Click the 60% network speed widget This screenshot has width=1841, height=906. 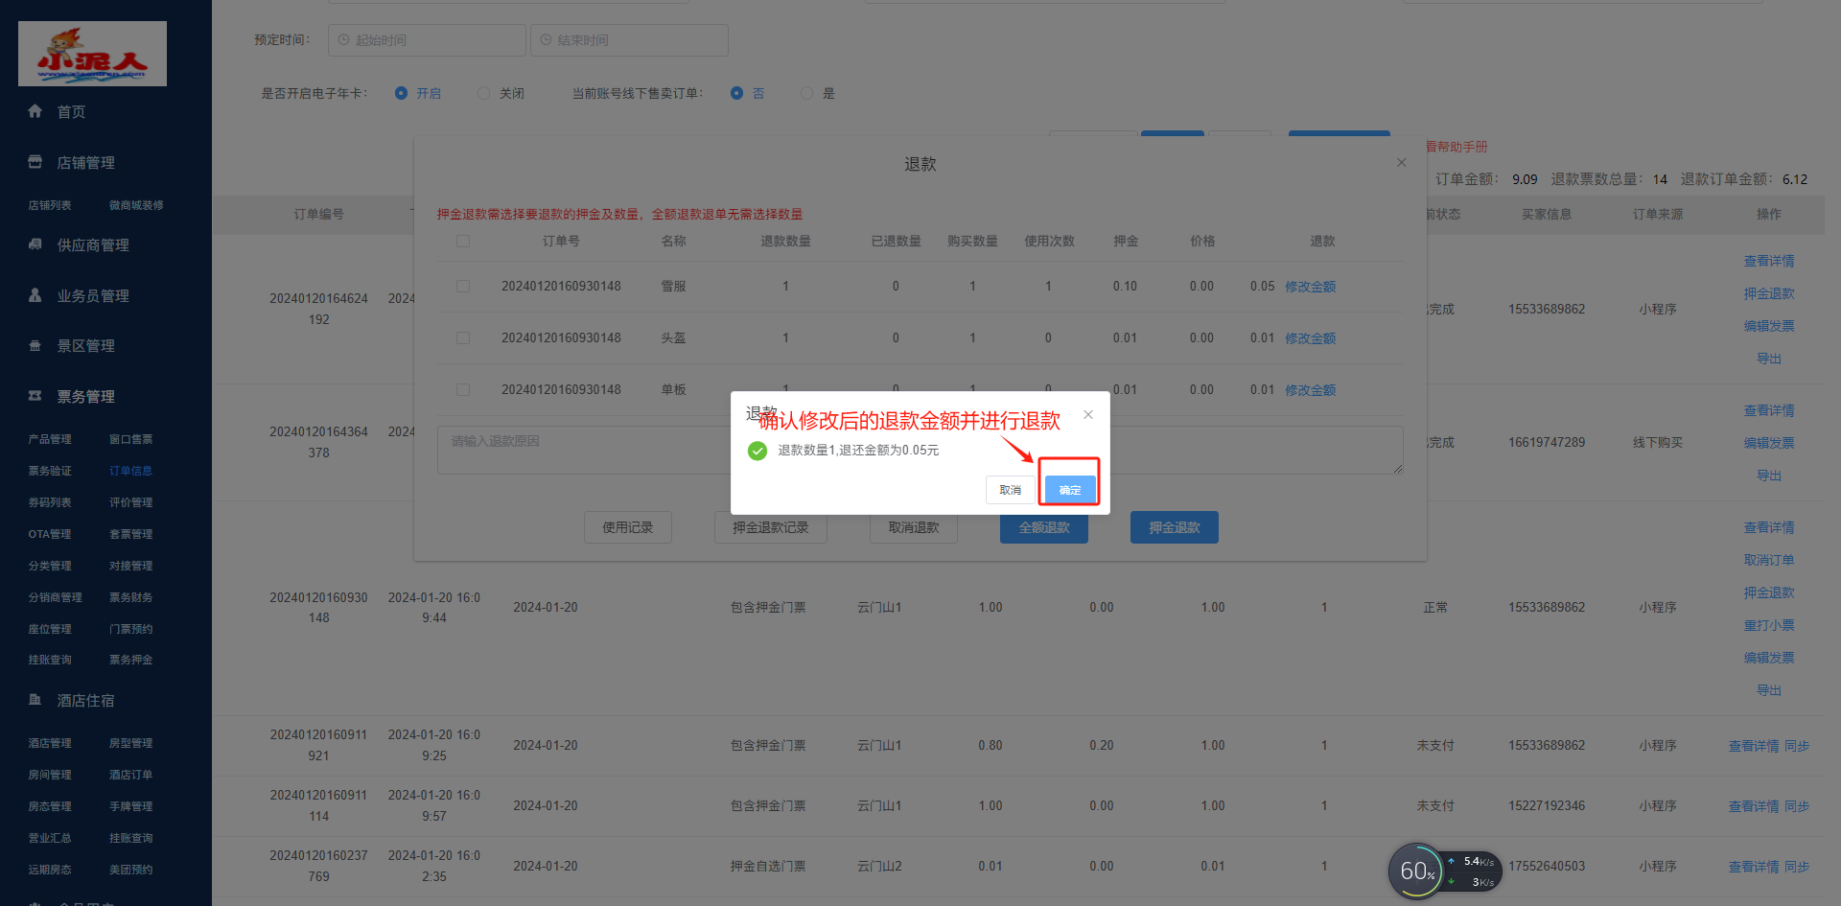pyautogui.click(x=1416, y=871)
